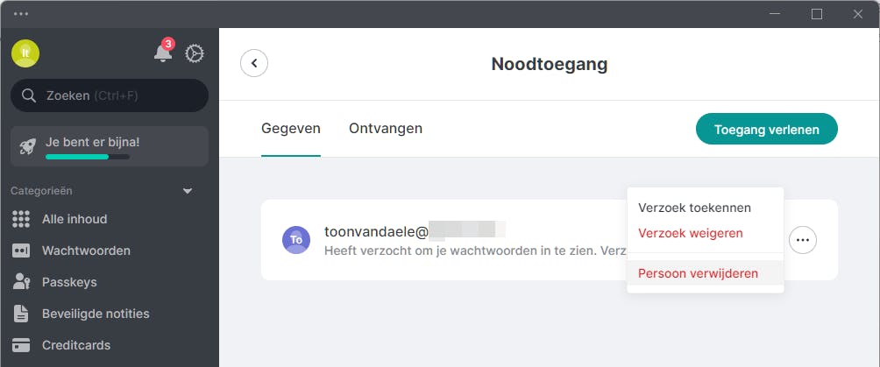Collapse the Categorieën section arrow
Viewport: 880px width, 367px height.
(187, 190)
